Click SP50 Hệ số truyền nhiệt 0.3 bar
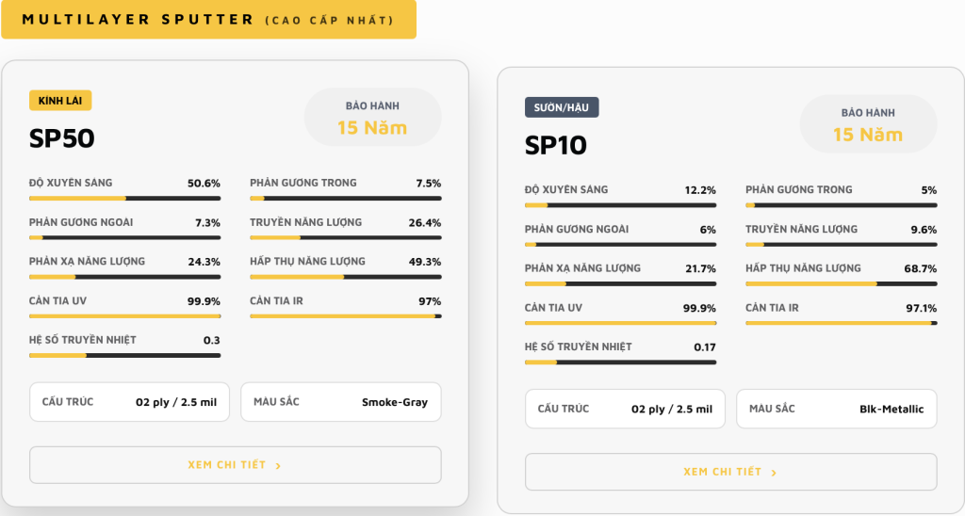The image size is (965, 516). 125,356
